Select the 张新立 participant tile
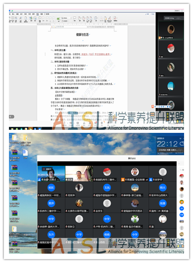 coord(79,220)
